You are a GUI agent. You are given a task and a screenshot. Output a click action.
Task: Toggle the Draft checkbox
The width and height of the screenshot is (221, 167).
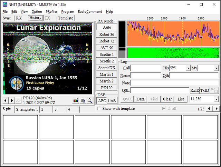pyautogui.click(x=164, y=108)
